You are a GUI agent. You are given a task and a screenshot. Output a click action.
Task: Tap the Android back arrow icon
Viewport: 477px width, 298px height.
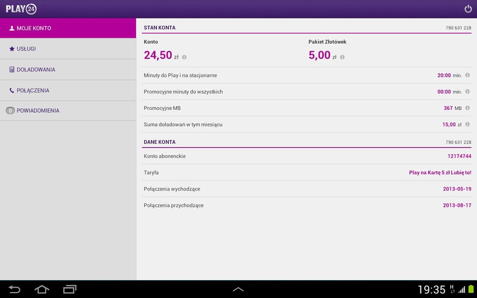[x=14, y=289]
